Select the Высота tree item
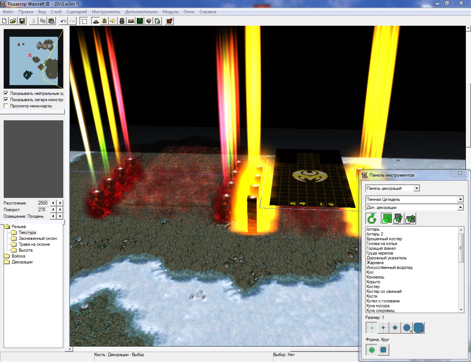The width and height of the screenshot is (471, 362). 26,250
